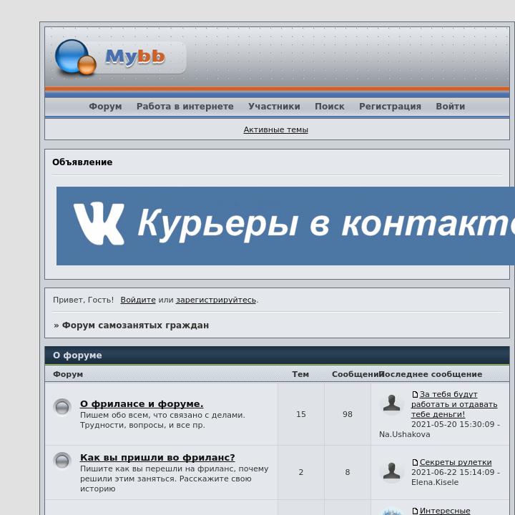Click message count 8
Screen dimensions: 515x515
tap(348, 472)
